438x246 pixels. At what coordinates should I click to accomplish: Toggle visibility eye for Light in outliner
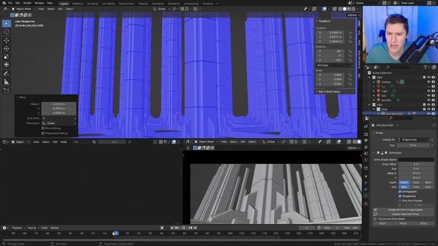[428, 91]
